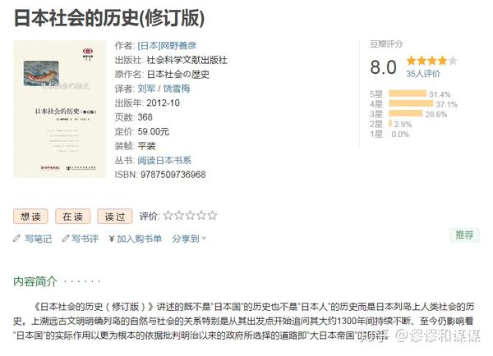Screen dimensions: 493x356
Task: Open translator link 刘军
Action: point(146,89)
